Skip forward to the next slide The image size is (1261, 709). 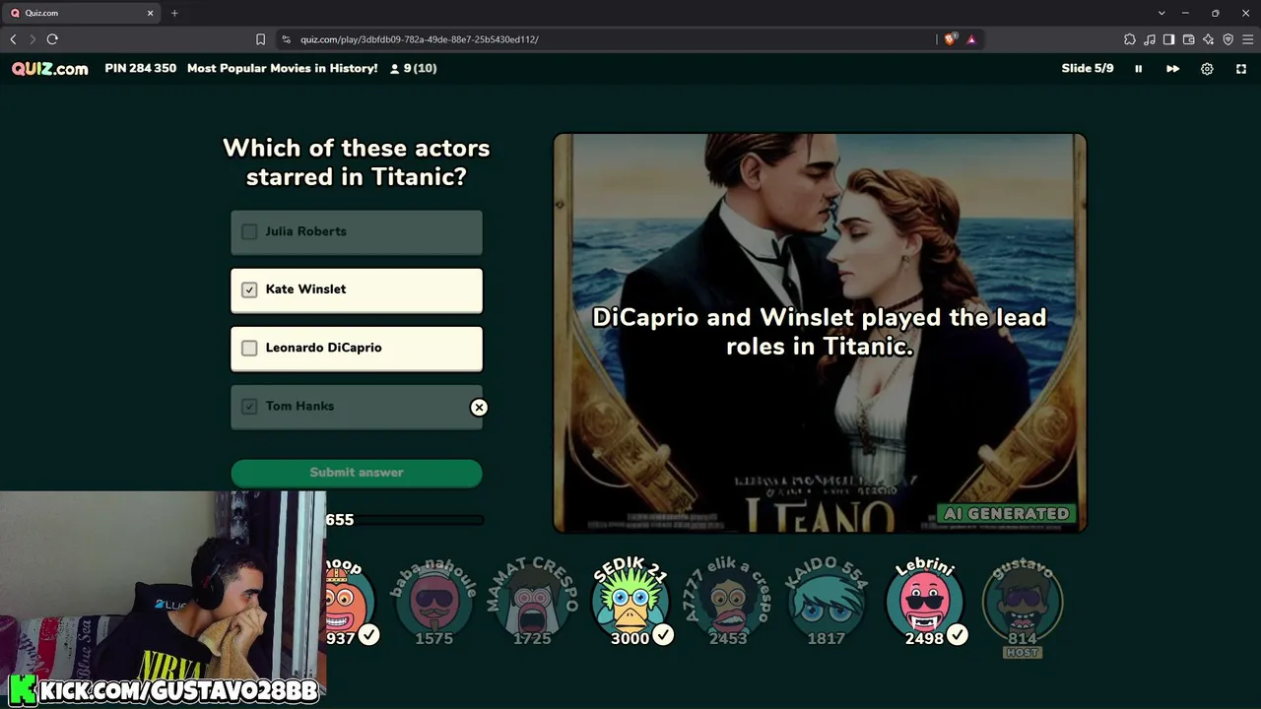tap(1172, 69)
